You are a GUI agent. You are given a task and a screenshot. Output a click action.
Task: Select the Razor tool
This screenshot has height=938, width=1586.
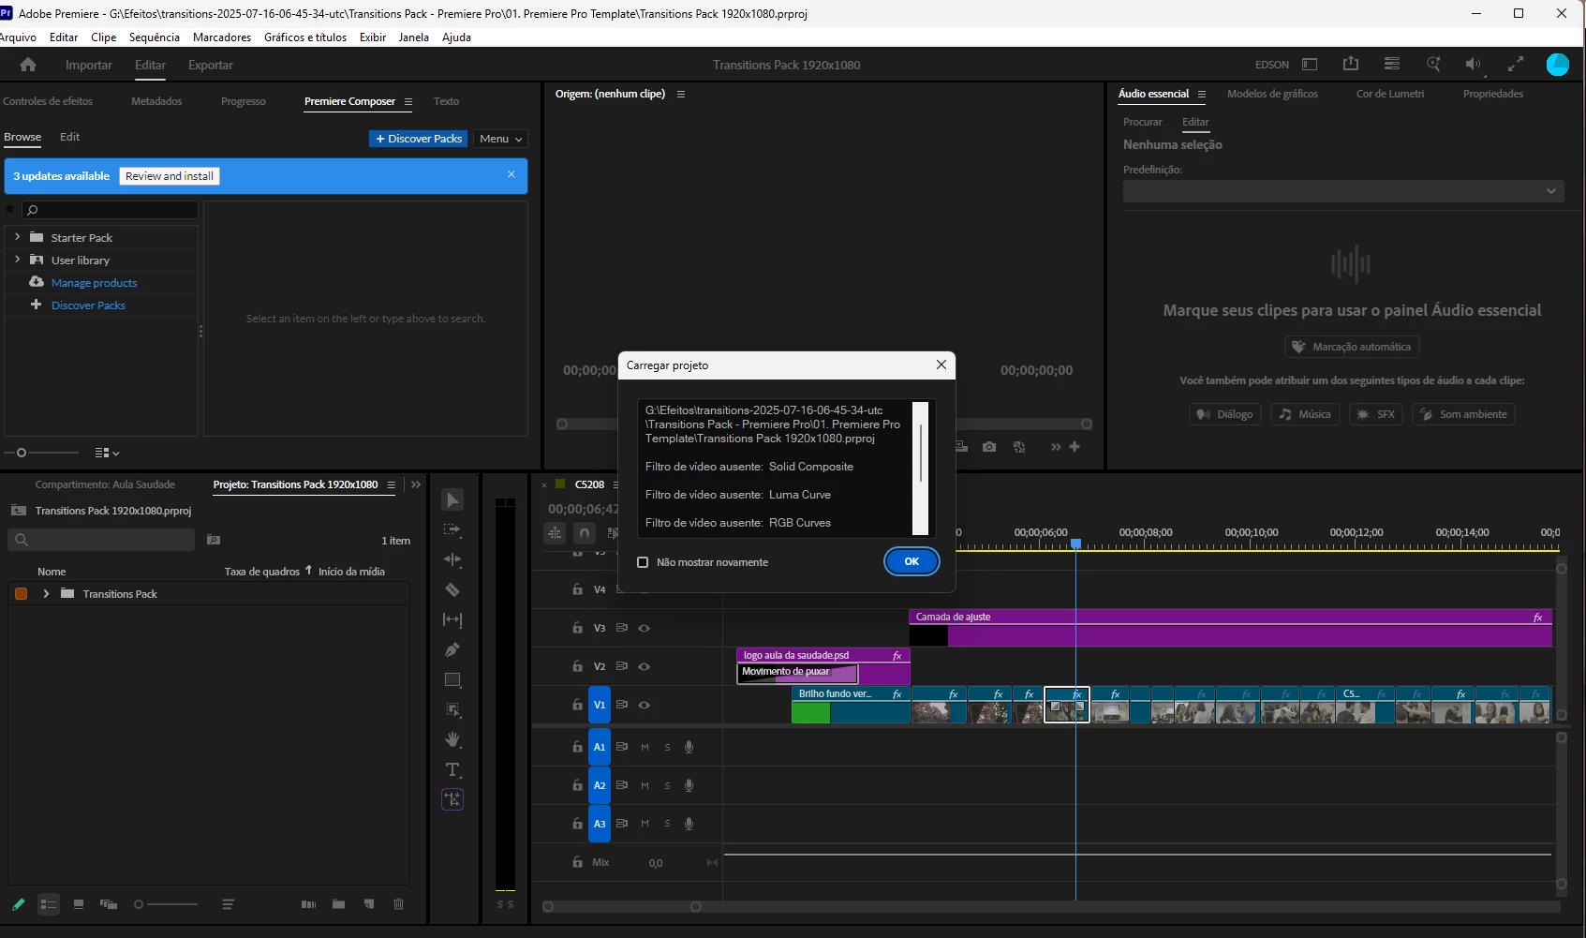[x=452, y=590]
